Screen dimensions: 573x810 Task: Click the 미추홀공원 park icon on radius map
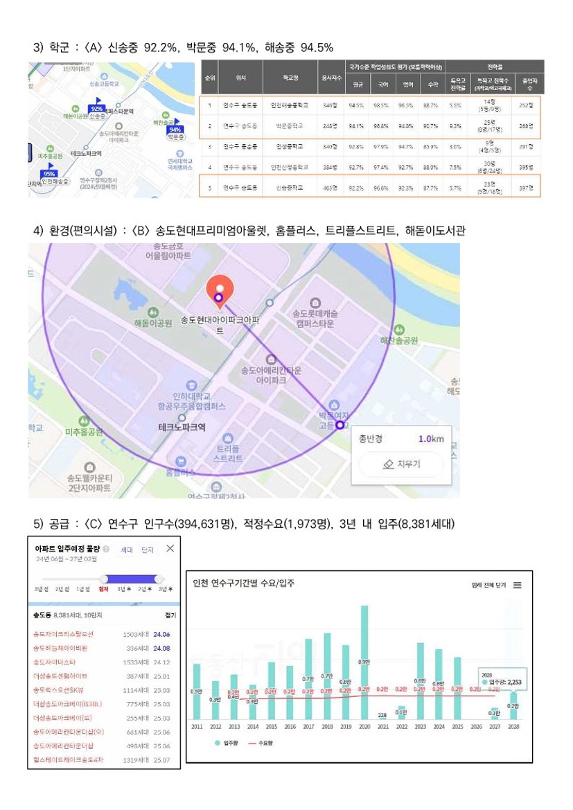84,421
